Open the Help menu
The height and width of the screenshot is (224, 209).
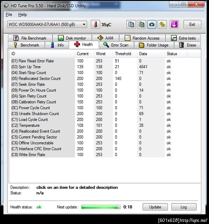(x=22, y=15)
